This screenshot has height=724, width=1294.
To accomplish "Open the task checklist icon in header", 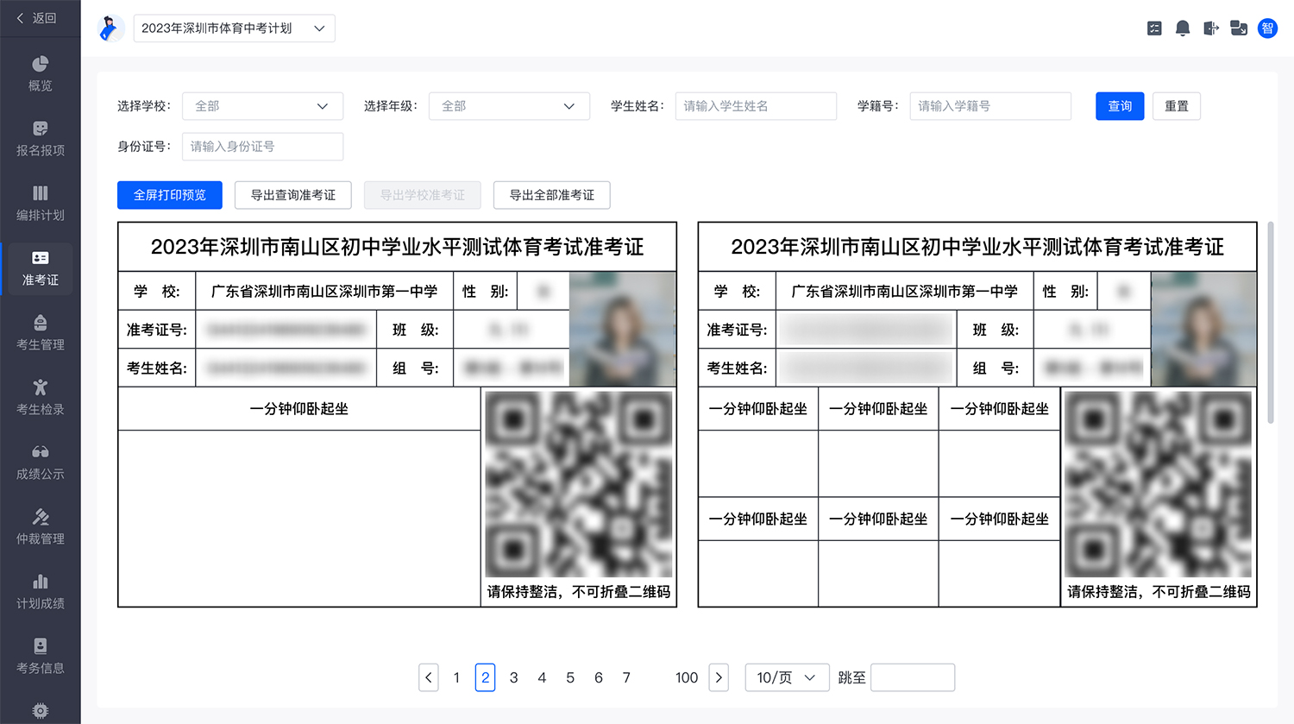I will (x=1154, y=28).
